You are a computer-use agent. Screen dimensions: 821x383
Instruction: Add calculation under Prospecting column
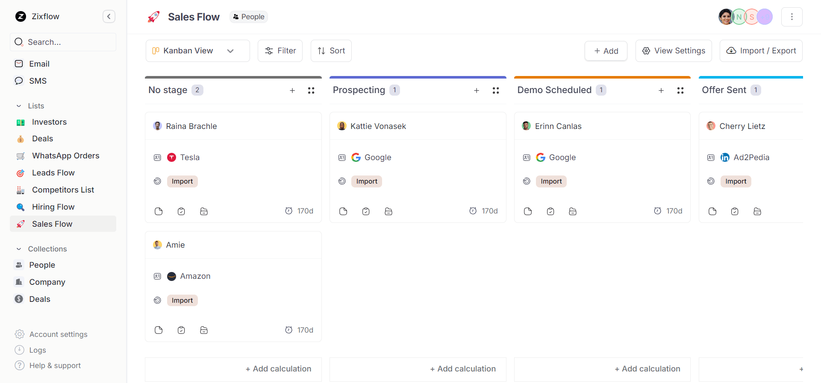pyautogui.click(x=462, y=369)
